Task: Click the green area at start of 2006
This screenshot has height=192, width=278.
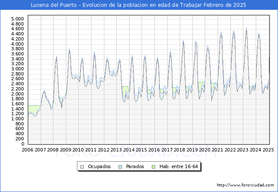Action: point(34,108)
